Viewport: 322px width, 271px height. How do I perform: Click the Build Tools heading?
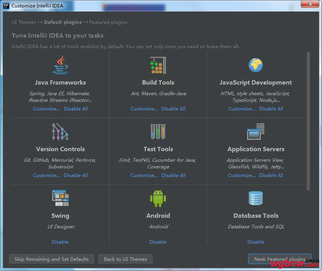[x=158, y=82]
